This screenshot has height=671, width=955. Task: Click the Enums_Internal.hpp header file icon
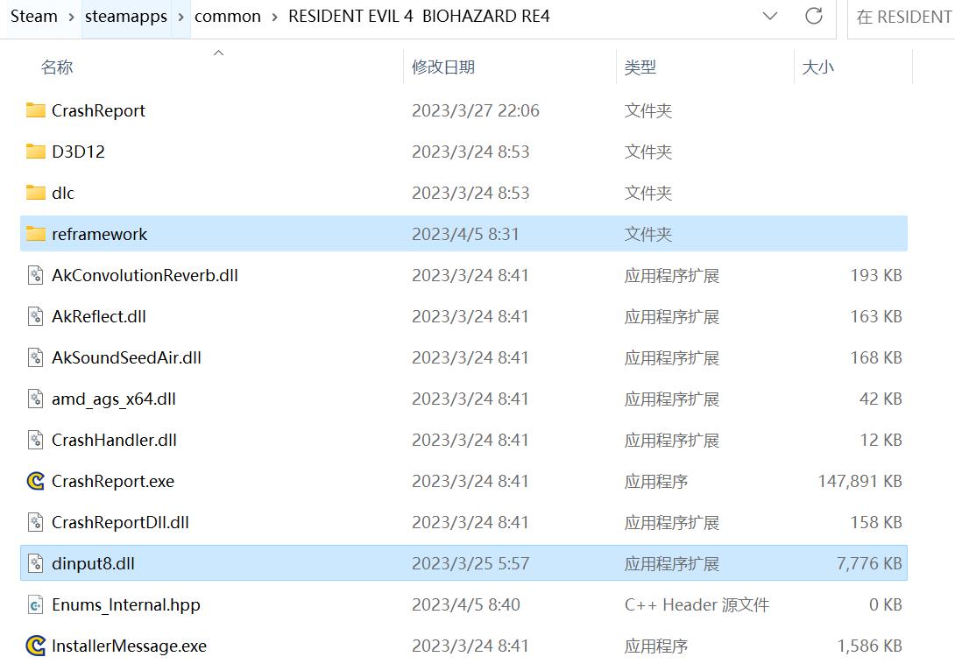(35, 604)
